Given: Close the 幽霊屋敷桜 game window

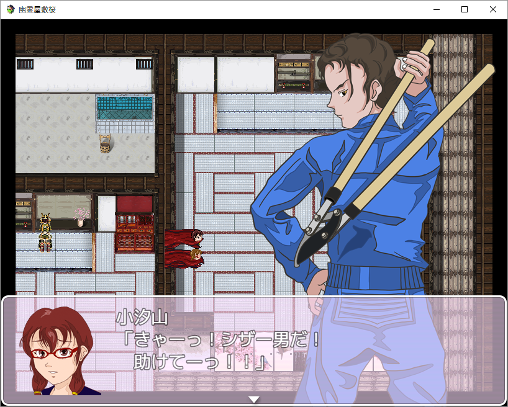Looking at the screenshot, I should pyautogui.click(x=492, y=10).
